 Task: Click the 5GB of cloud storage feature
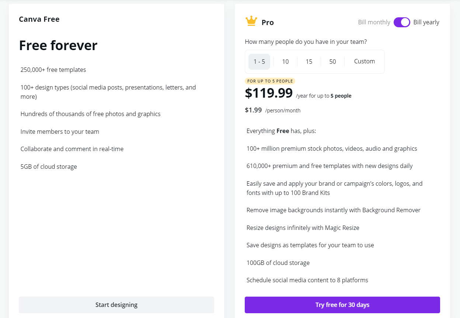(x=49, y=167)
